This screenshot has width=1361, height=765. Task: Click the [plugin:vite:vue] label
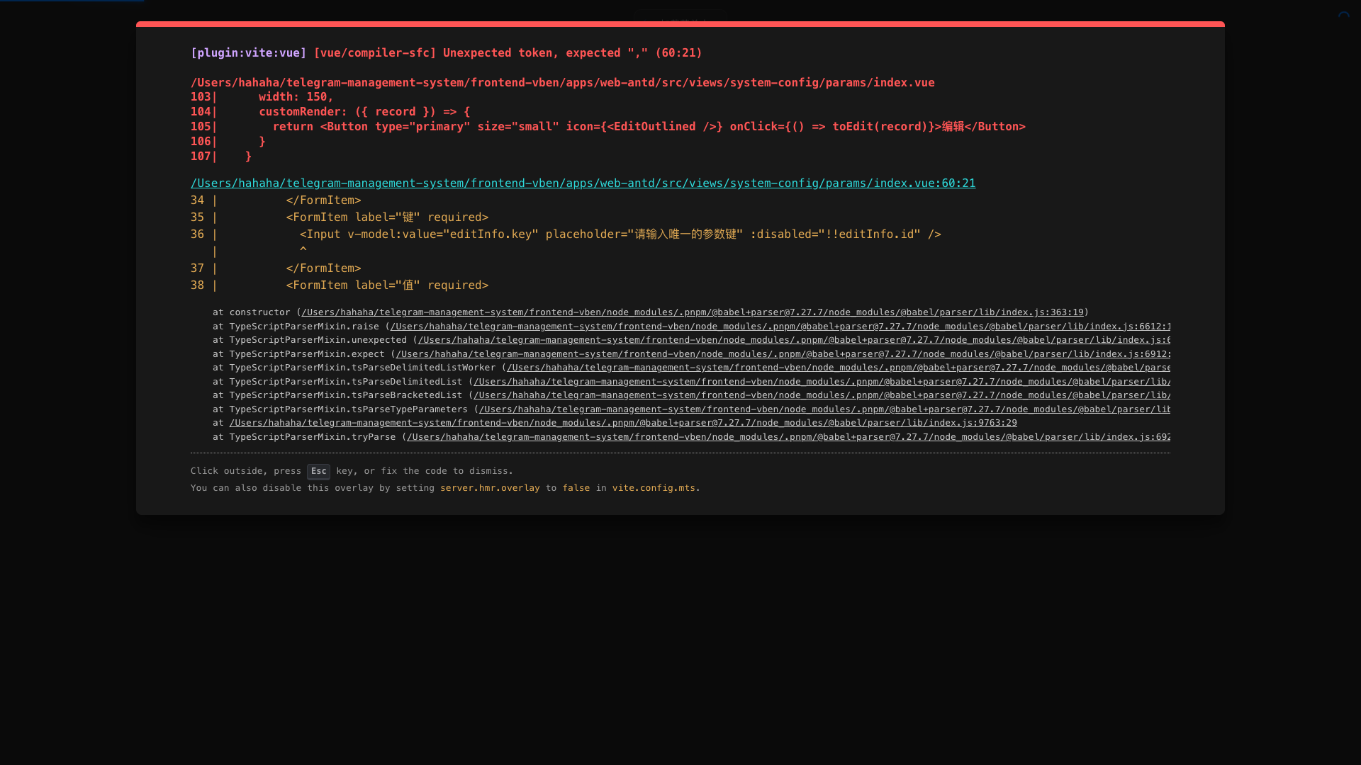248,53
